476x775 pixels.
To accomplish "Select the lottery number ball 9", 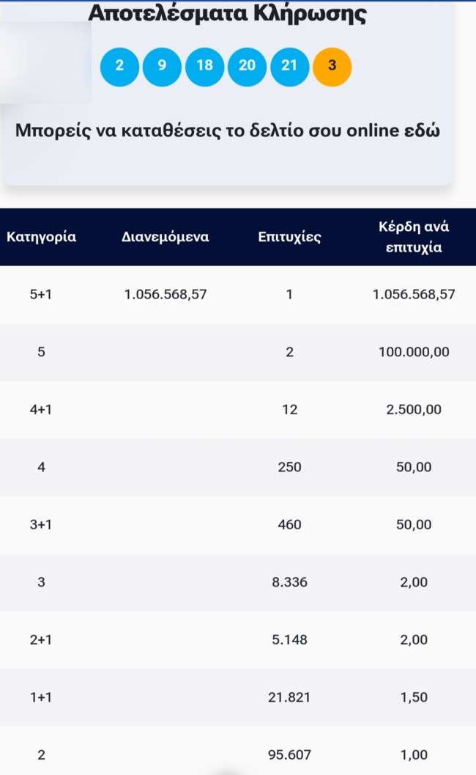I will pos(162,66).
